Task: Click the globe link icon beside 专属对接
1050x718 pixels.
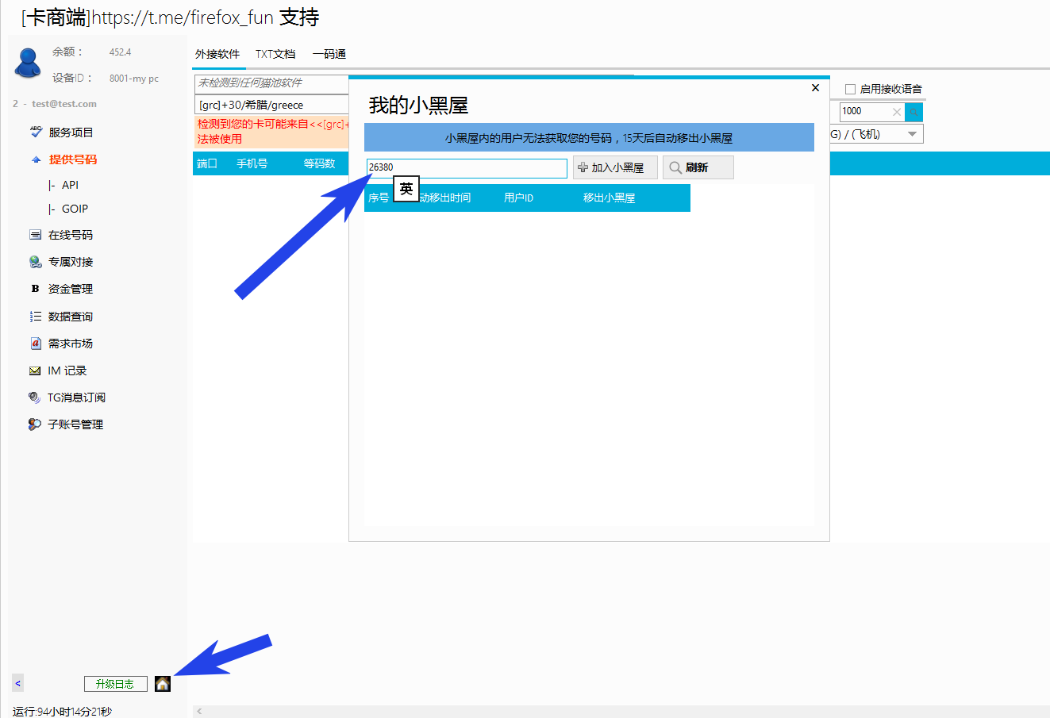Action: pos(35,262)
